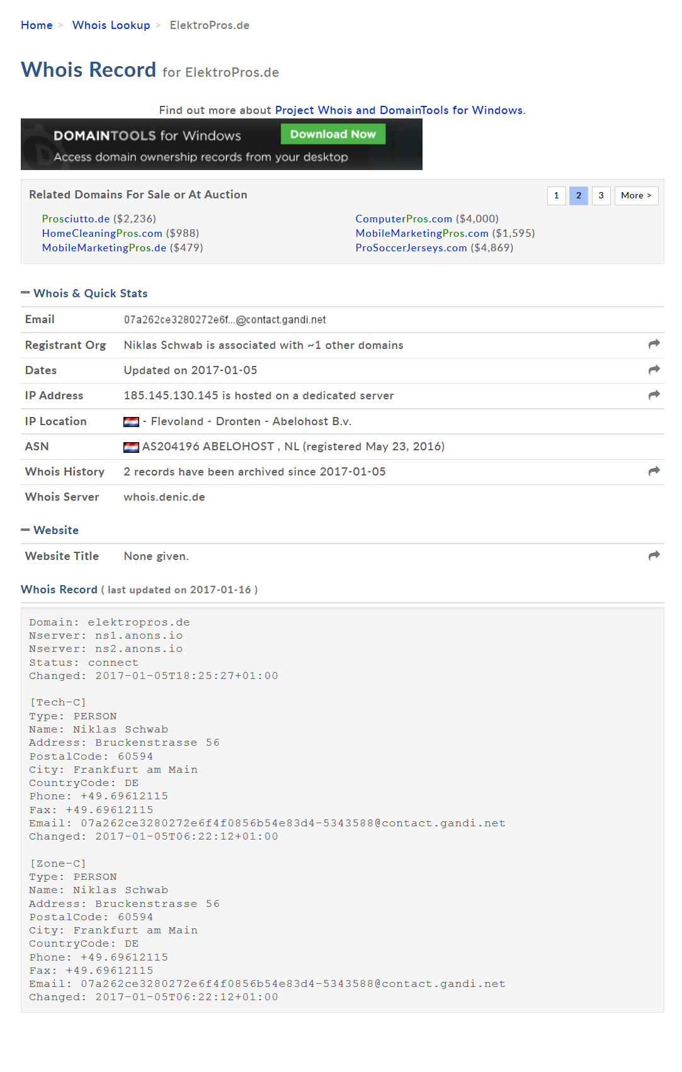The height and width of the screenshot is (1072, 682).
Task: Open the MobileMarketingPros.com listing
Action: pyautogui.click(x=422, y=234)
